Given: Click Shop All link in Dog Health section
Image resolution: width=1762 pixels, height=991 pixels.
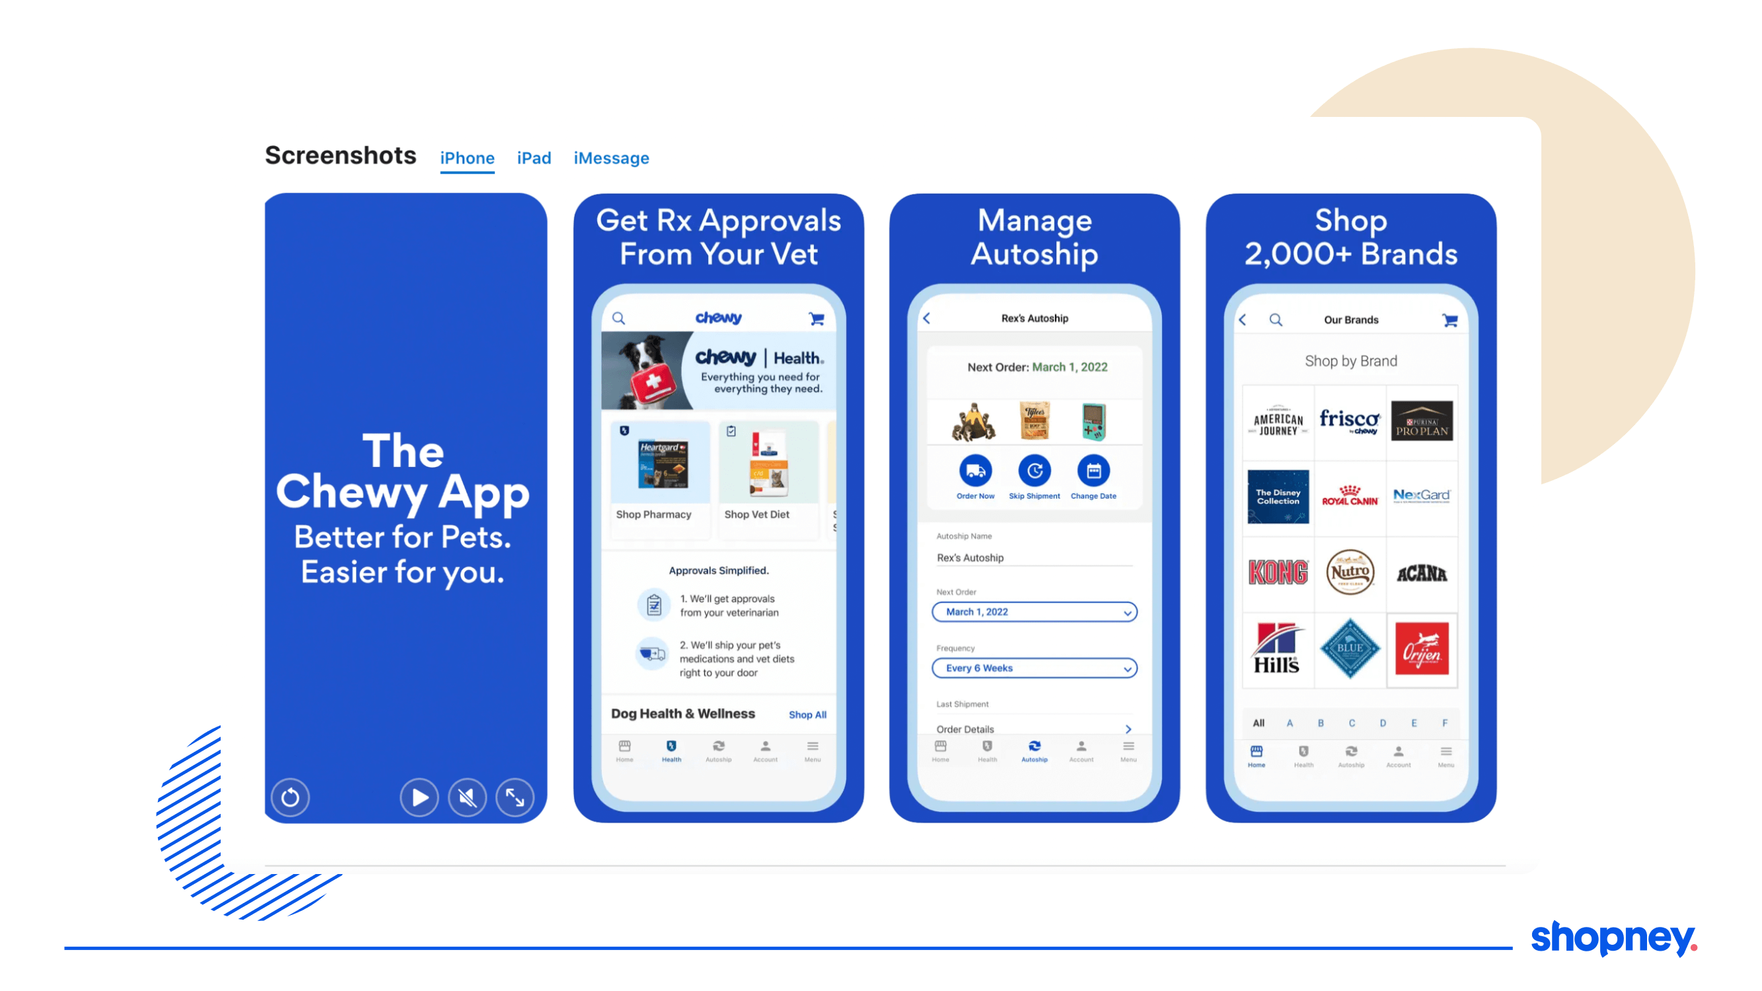Looking at the screenshot, I should tap(809, 714).
